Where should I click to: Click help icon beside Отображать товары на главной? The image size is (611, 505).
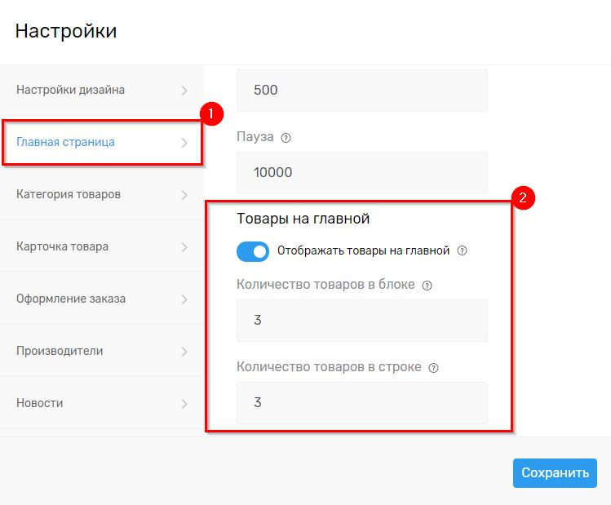pos(463,251)
